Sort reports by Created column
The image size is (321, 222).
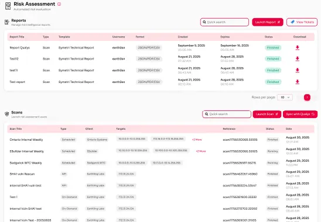pyautogui.click(x=183, y=37)
